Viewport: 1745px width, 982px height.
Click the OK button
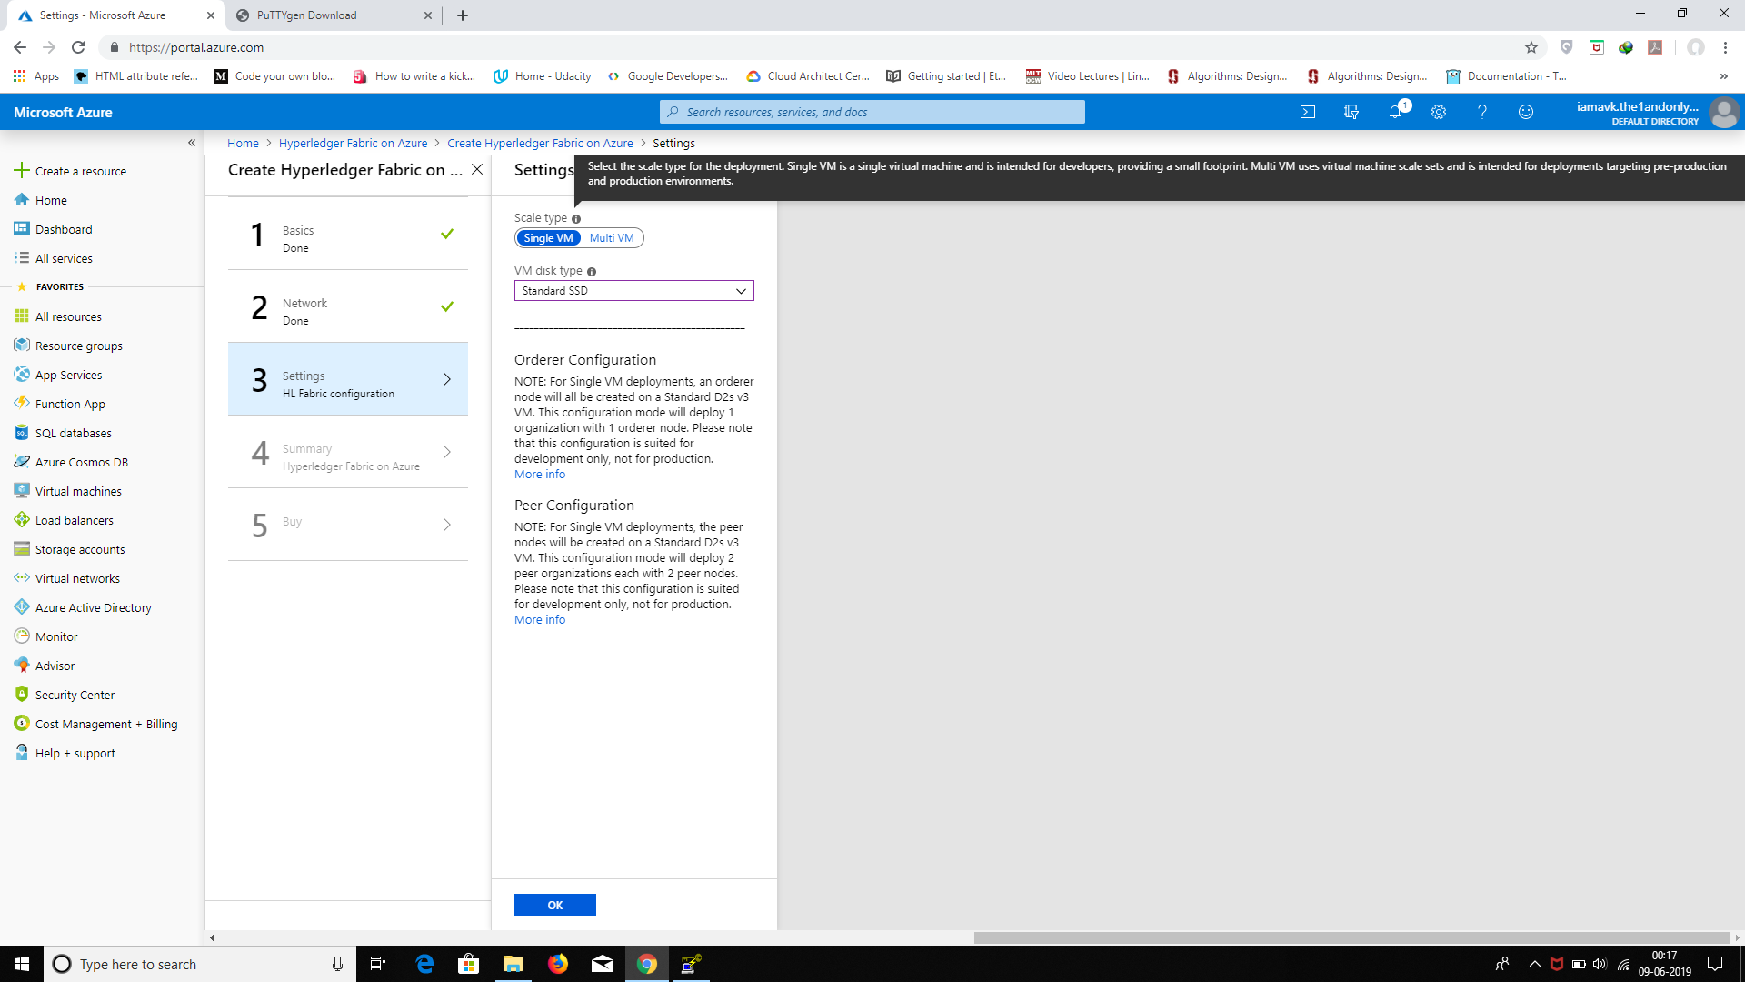click(x=554, y=905)
